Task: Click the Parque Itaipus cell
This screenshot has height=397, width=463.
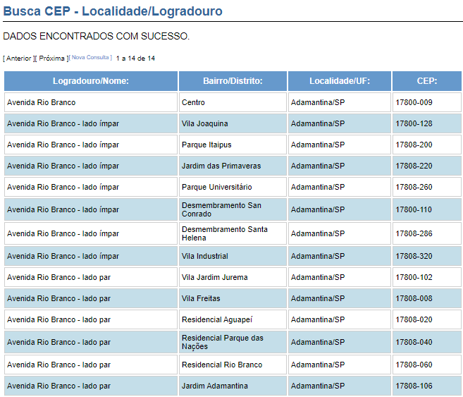Action: coord(233,145)
